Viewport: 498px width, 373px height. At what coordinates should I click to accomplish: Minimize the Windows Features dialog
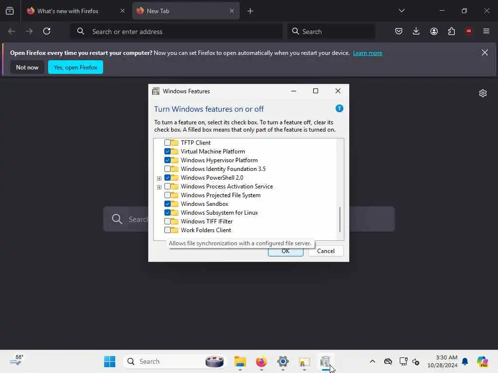pos(294,91)
